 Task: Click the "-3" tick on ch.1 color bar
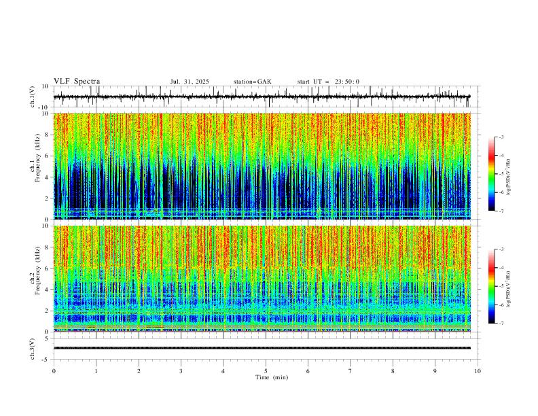coord(501,137)
